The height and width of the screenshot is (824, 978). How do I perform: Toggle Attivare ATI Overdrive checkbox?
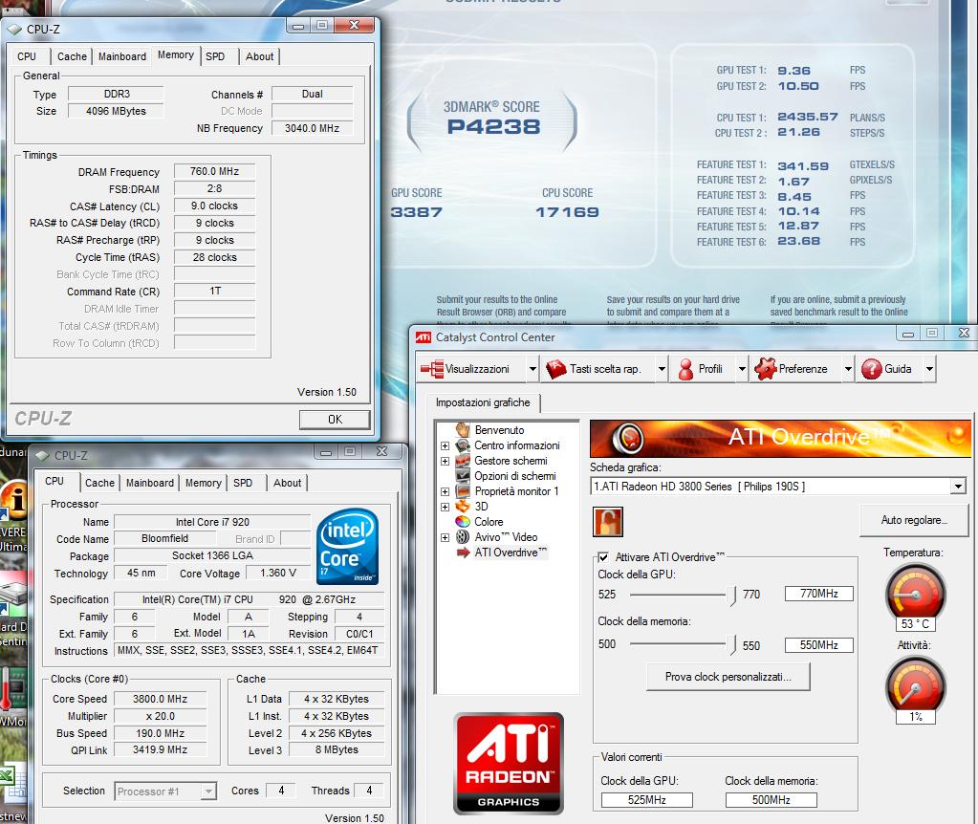coord(603,557)
